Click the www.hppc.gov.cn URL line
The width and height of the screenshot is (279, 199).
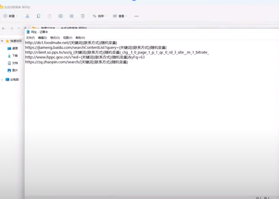pos(85,57)
